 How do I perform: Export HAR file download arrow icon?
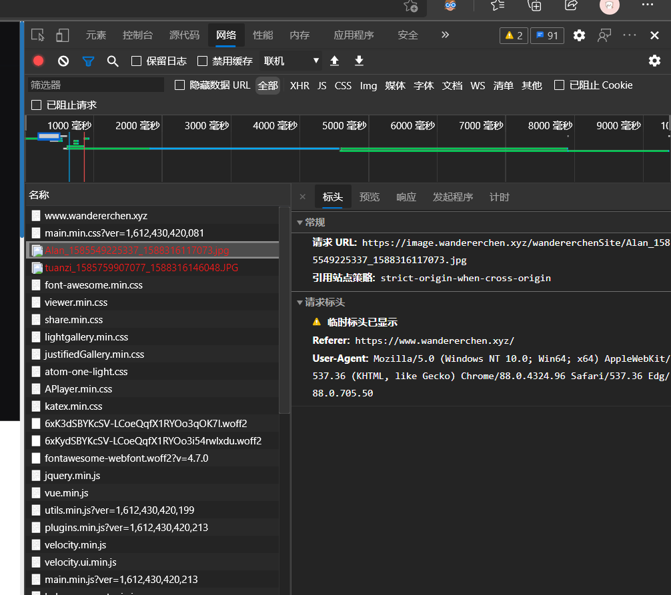point(359,61)
